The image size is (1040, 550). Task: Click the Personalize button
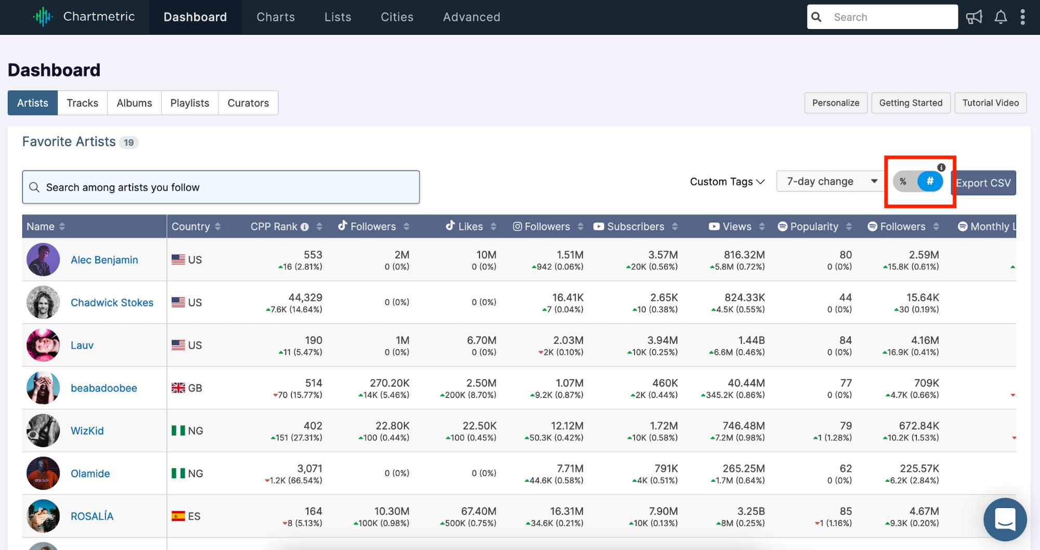[x=836, y=103]
